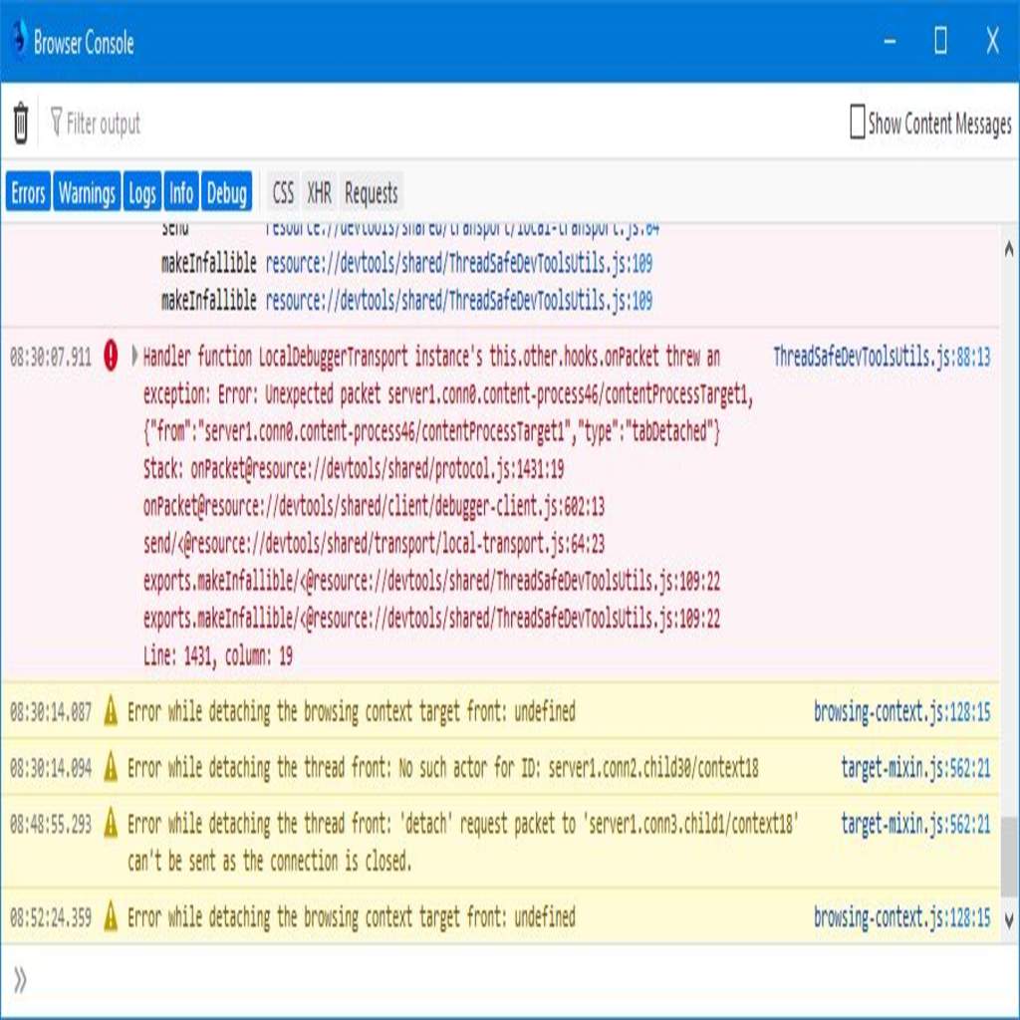
Task: Minimize the Browser Console window
Action: [x=890, y=41]
